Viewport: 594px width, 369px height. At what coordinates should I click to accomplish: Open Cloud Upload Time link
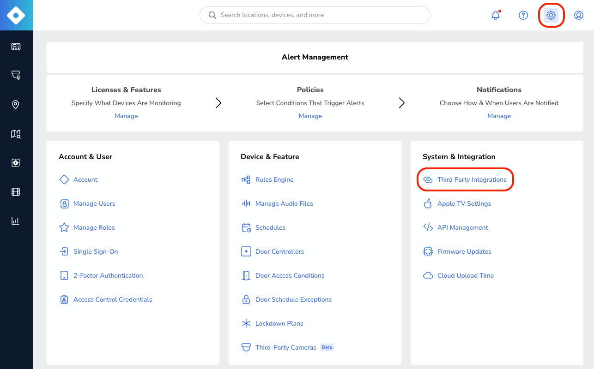[466, 275]
